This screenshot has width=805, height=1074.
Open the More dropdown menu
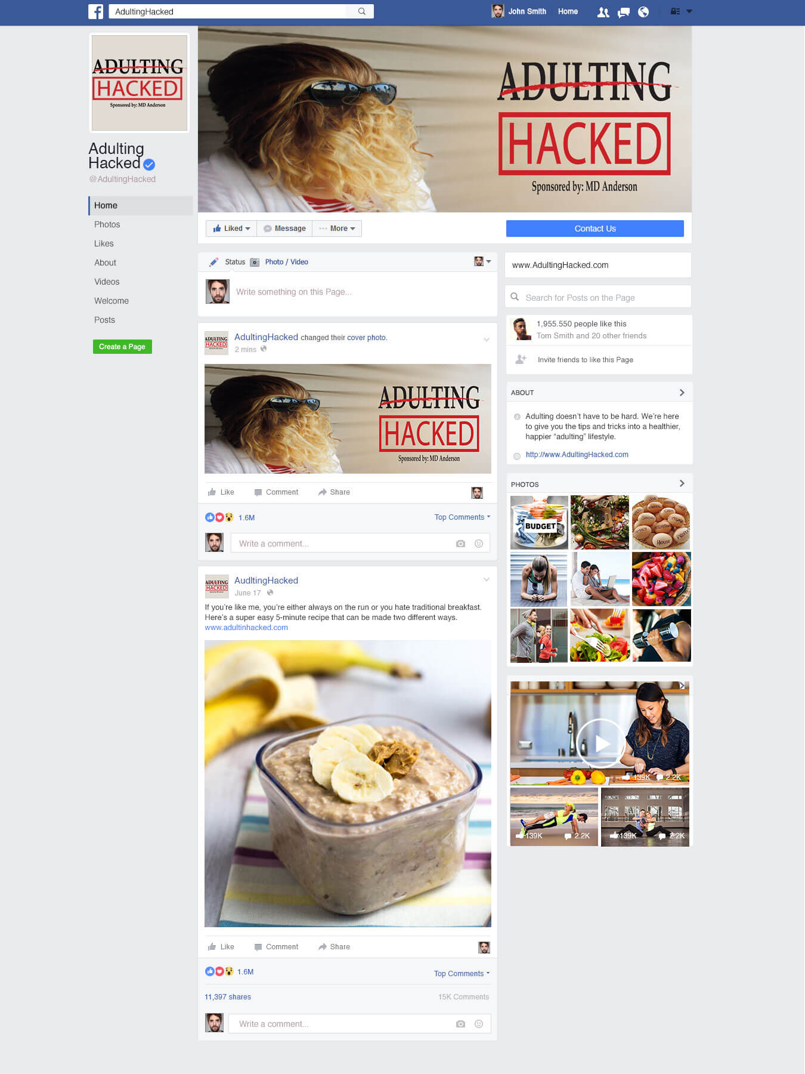(x=337, y=229)
